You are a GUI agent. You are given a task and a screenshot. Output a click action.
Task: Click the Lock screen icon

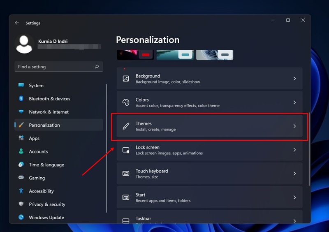click(x=126, y=150)
